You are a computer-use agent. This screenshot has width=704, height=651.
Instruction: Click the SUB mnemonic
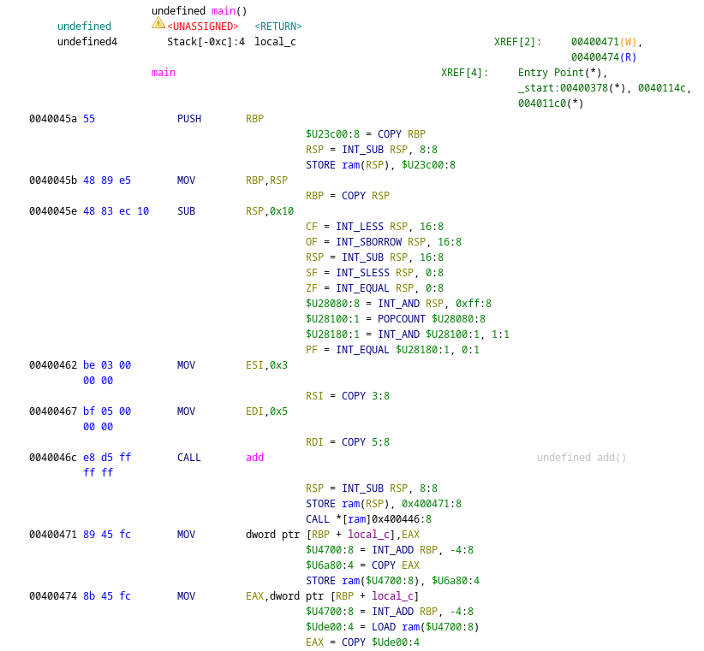tap(186, 211)
